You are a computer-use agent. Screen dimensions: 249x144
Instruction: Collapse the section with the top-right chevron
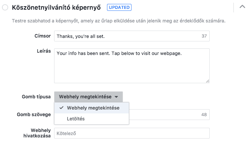click(x=242, y=7)
